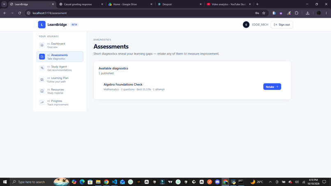Open Study Agent in the journey sidebar
Image resolution: width=331 pixels, height=186 pixels.
click(60, 68)
